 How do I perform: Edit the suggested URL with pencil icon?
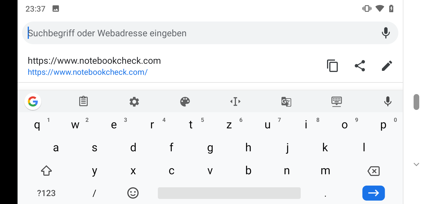pyautogui.click(x=387, y=66)
